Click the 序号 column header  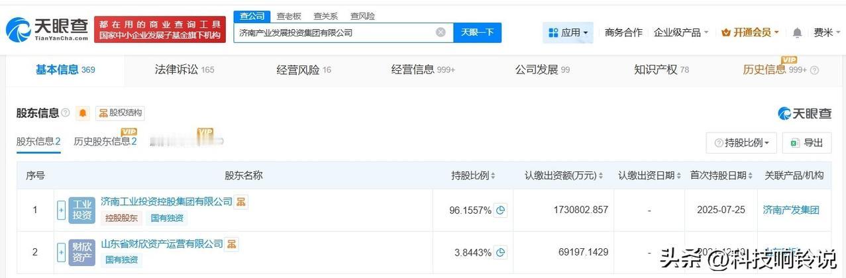[35, 175]
